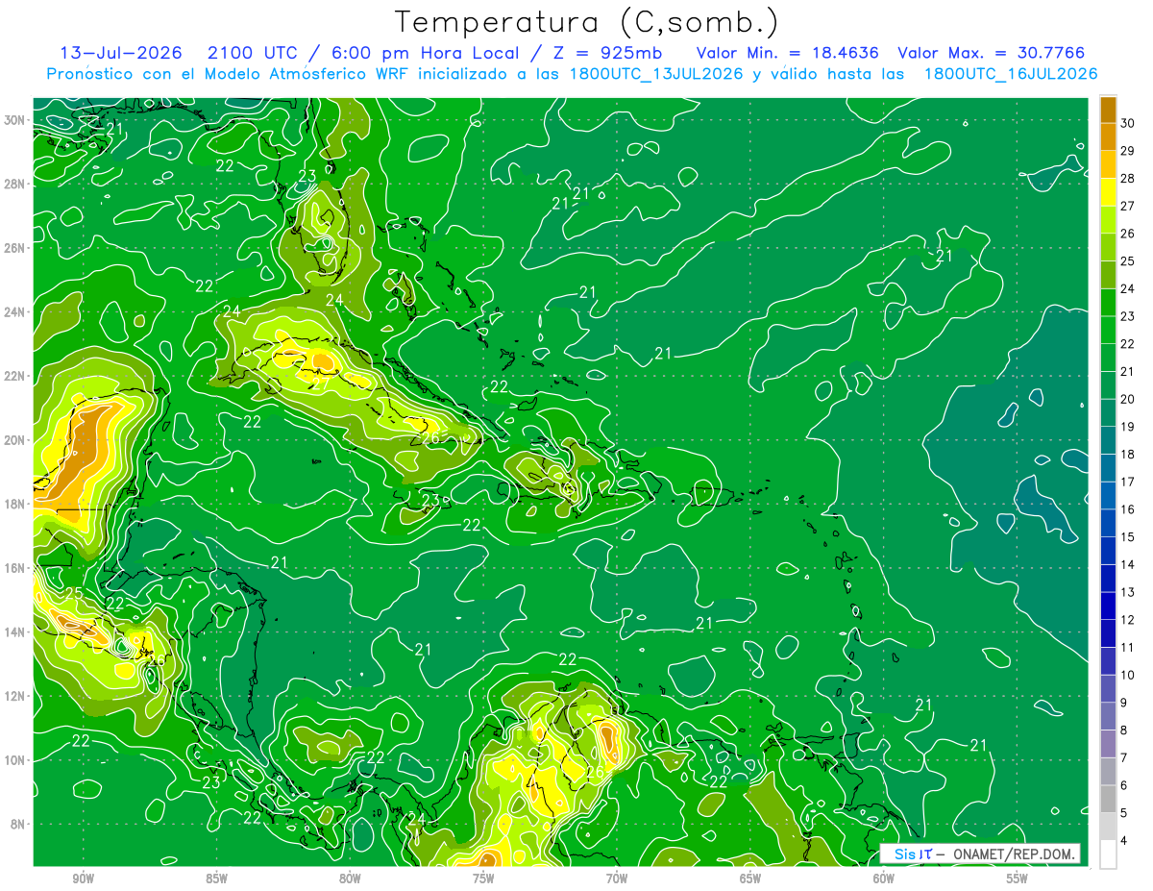1153x891 pixels.
Task: Click the colorbar label '30'
Action: 1127,122
